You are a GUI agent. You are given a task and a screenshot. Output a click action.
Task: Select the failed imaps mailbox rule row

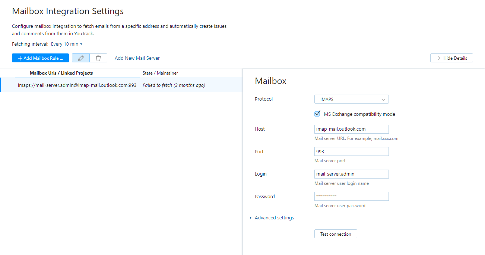point(112,85)
